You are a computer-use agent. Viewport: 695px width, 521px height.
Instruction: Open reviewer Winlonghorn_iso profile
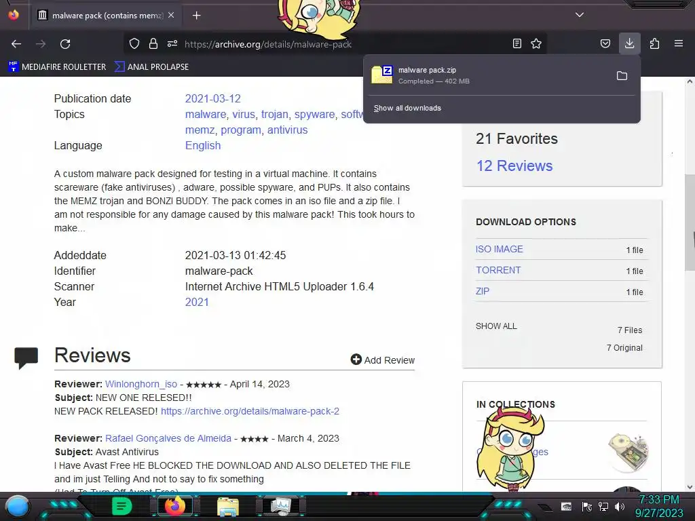pos(141,384)
